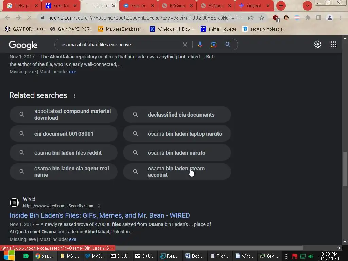Go to Google home via the logo
Viewport: 348px width, 261px height.
(x=23, y=45)
